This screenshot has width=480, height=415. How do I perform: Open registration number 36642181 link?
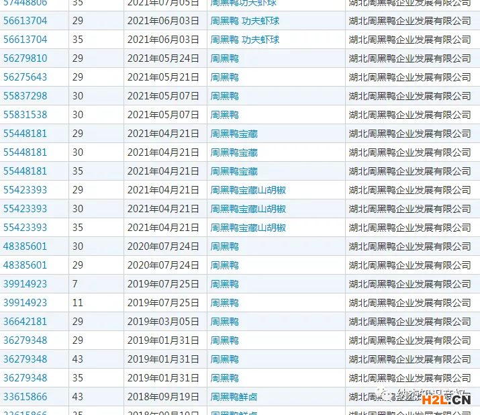25,321
